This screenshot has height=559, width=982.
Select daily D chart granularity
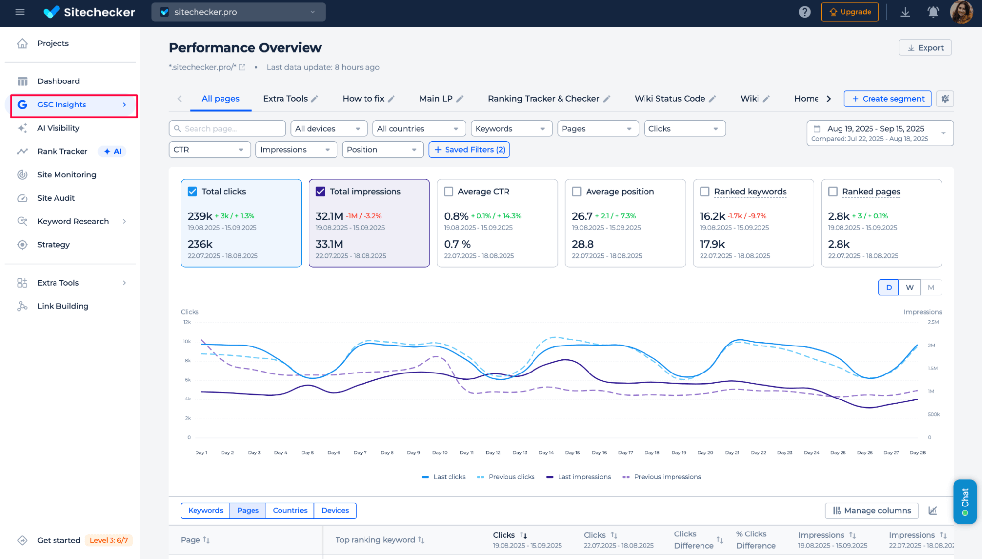889,288
